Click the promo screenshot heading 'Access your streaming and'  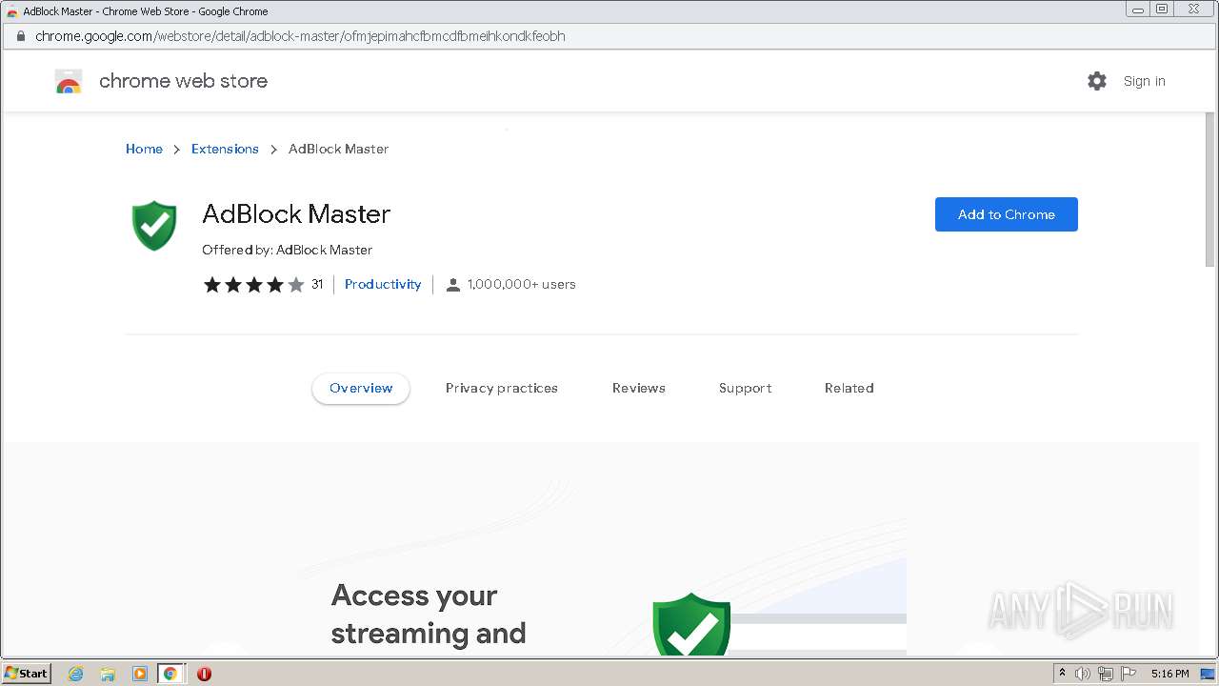(x=429, y=615)
